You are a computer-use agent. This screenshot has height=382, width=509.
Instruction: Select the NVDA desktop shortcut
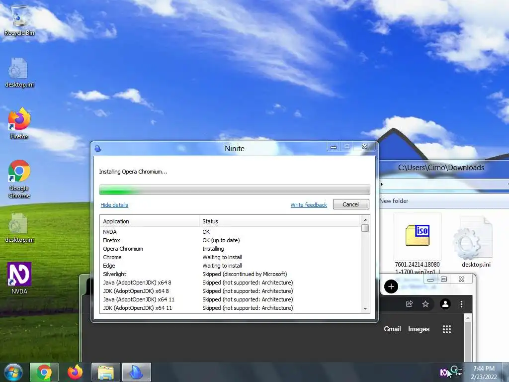(x=19, y=279)
